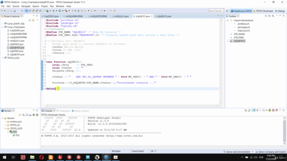Click the Sort icon in Outline panel
Image resolution: width=287 pixels, height=161 pixels.
[x=273, y=16]
